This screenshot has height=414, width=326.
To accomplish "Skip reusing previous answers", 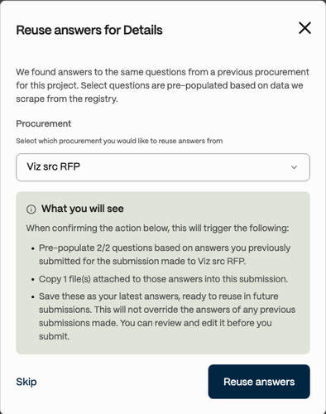I will (x=26, y=382).
